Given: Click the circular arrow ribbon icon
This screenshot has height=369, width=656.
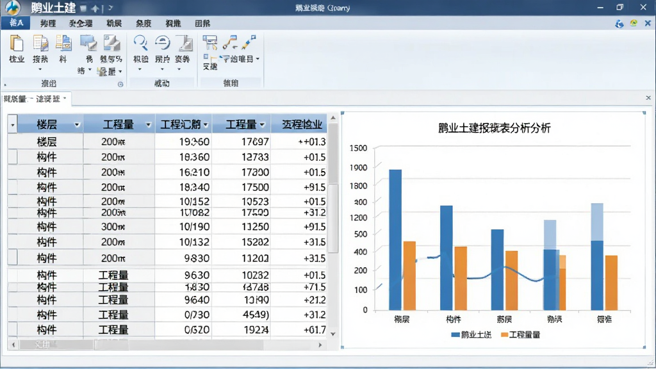Looking at the screenshot, I should (162, 43).
